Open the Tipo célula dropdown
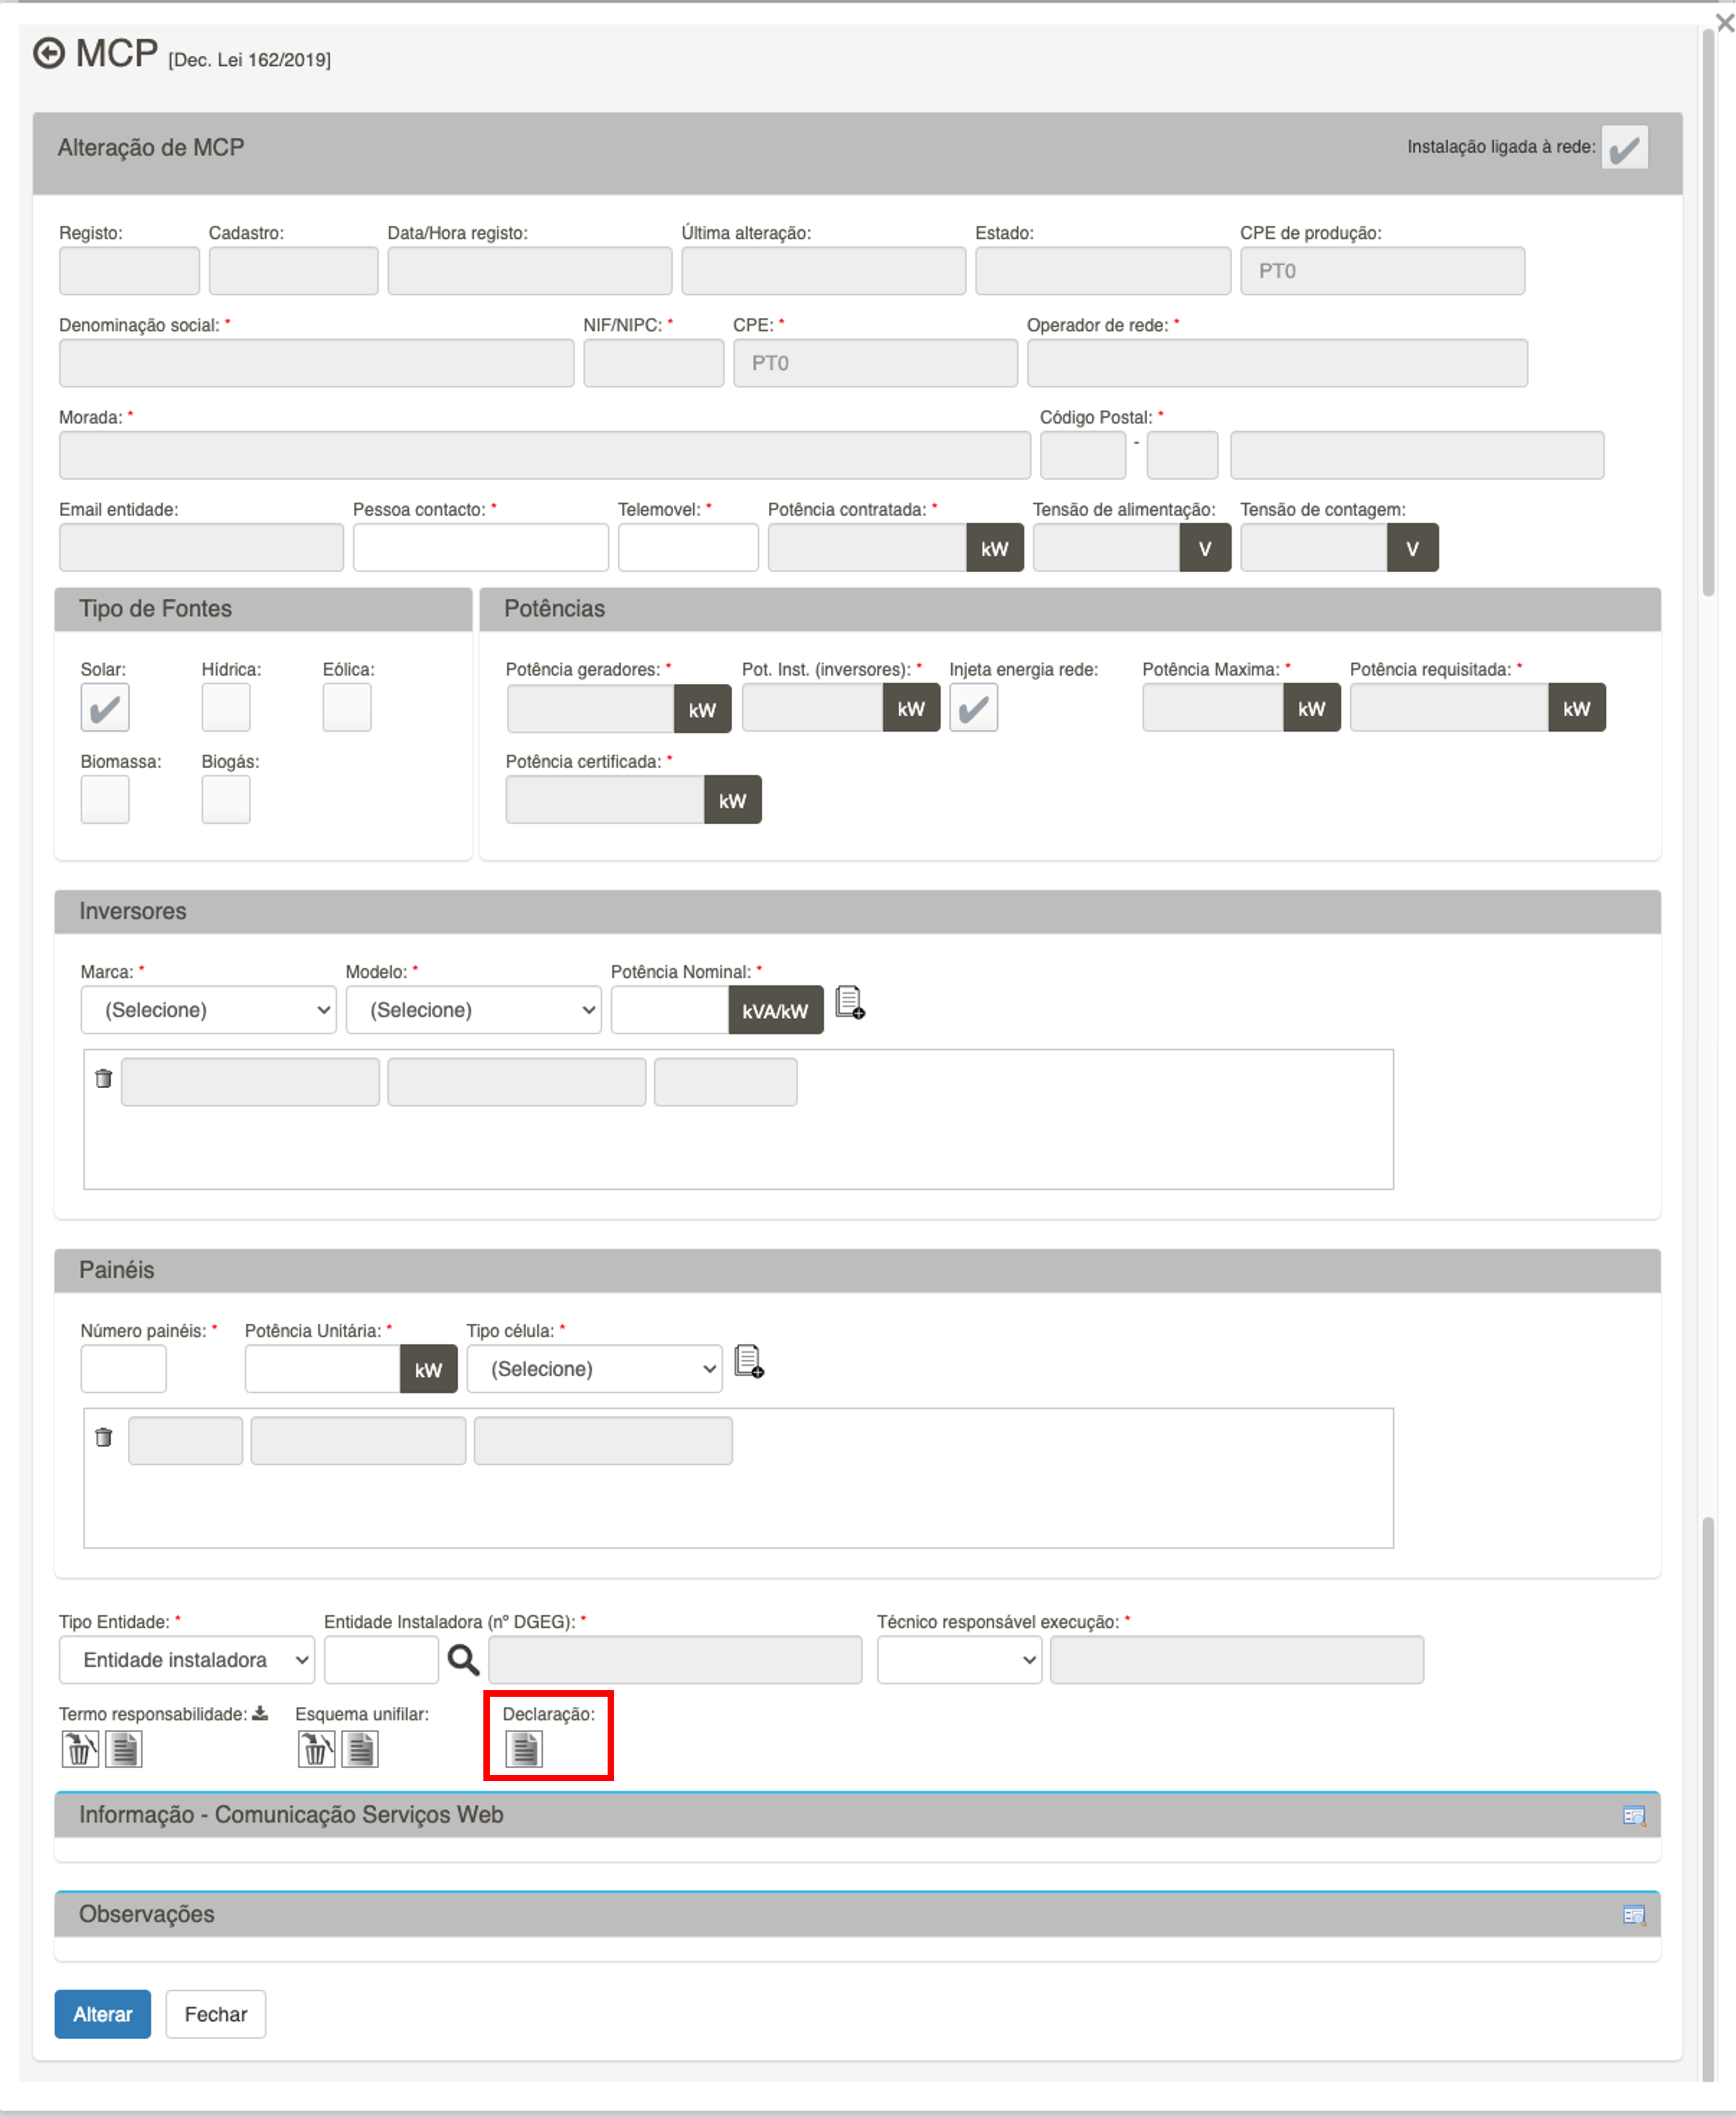The height and width of the screenshot is (2118, 1736). point(594,1369)
